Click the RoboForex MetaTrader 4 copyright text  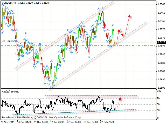pos(41,117)
